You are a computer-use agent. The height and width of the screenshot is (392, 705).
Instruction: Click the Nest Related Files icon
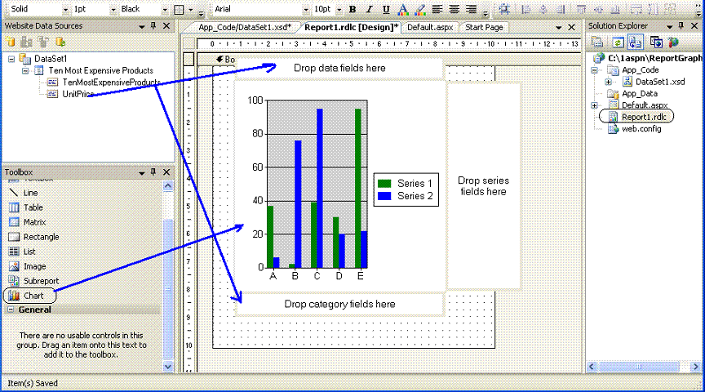pos(636,42)
